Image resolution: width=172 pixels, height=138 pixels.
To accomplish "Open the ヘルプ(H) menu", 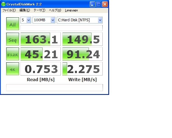I will tap(55, 10).
